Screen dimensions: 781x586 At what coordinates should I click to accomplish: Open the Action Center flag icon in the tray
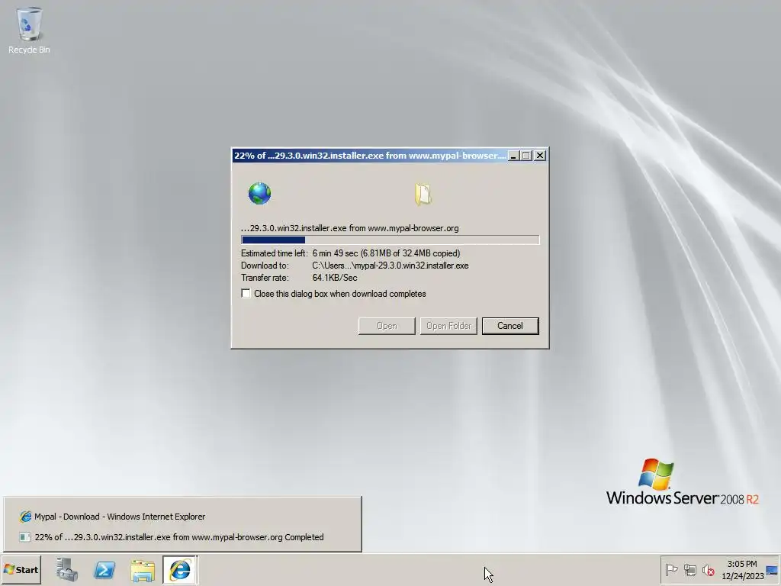coord(671,569)
